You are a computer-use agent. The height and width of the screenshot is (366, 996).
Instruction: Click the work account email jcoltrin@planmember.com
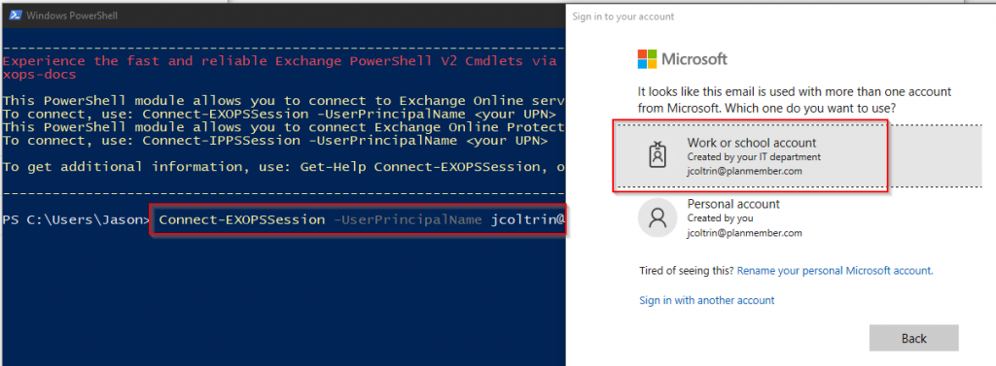pos(744,171)
